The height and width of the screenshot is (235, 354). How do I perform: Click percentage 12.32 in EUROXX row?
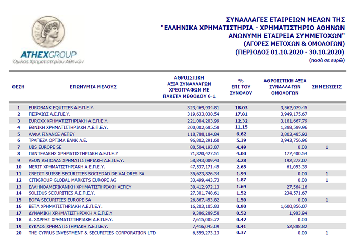pos(242,121)
